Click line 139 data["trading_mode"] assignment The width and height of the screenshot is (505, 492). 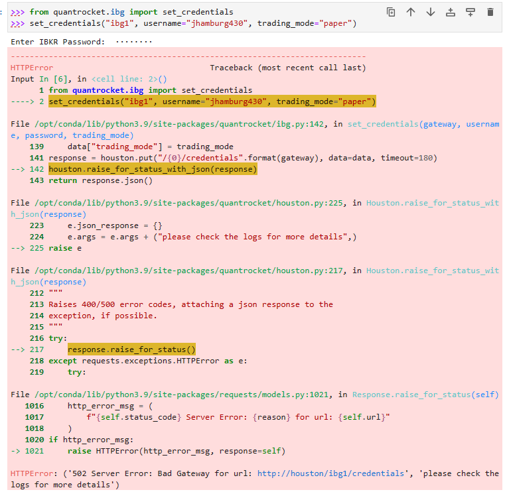151,147
